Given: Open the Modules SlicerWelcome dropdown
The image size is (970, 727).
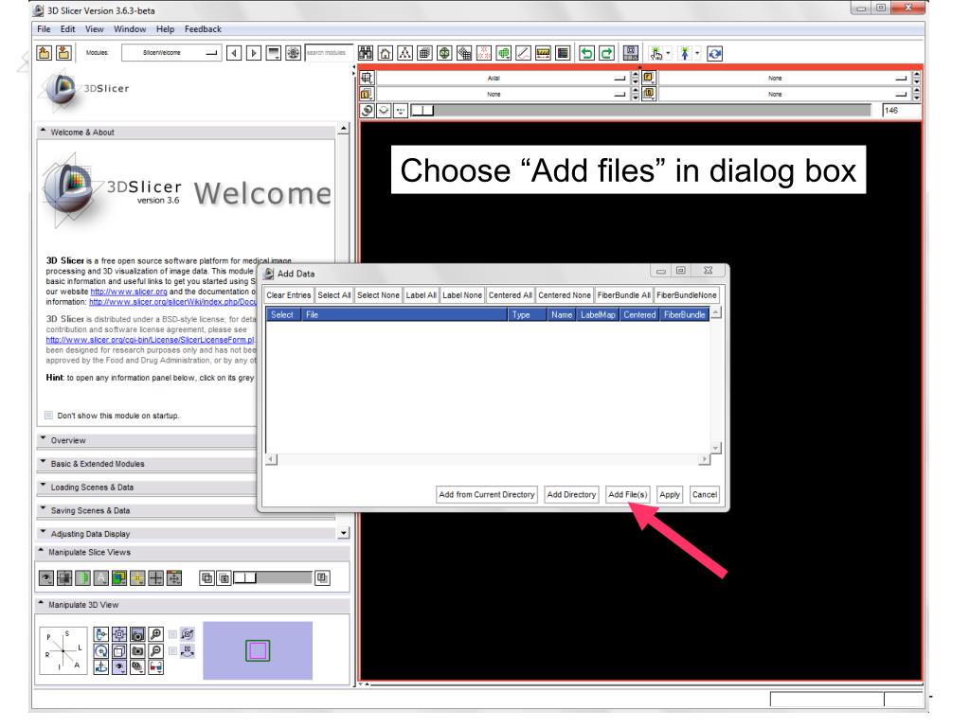Looking at the screenshot, I should (x=171, y=53).
